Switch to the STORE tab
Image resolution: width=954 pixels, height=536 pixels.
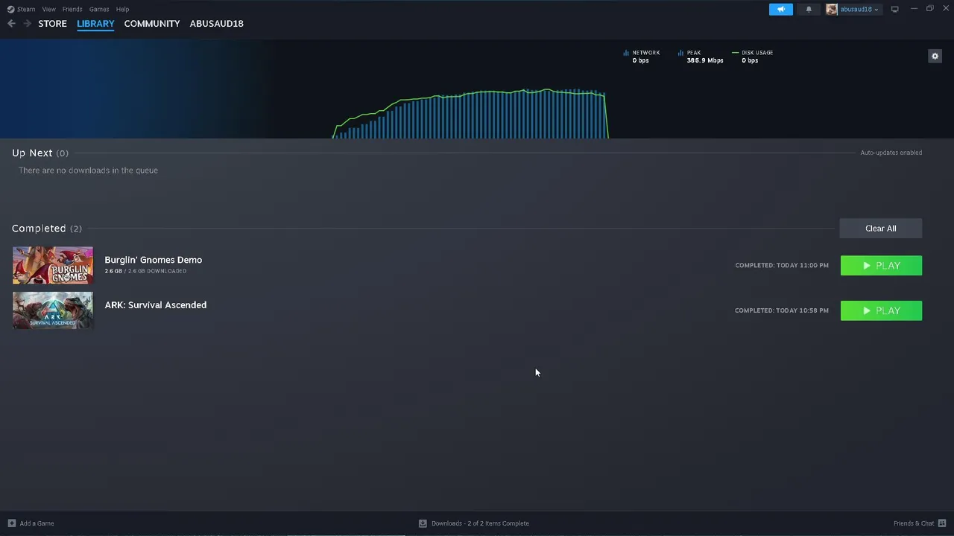pyautogui.click(x=52, y=24)
